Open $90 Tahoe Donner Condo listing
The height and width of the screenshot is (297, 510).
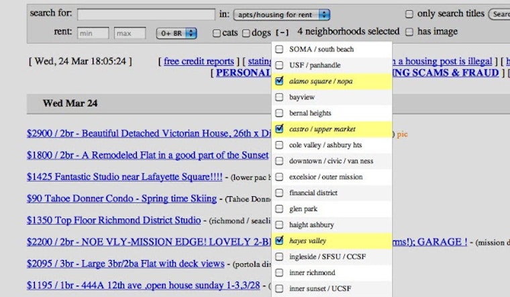121,199
